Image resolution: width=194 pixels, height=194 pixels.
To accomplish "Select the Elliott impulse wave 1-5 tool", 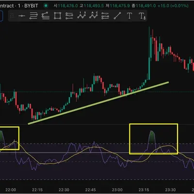I will (x=81, y=16).
